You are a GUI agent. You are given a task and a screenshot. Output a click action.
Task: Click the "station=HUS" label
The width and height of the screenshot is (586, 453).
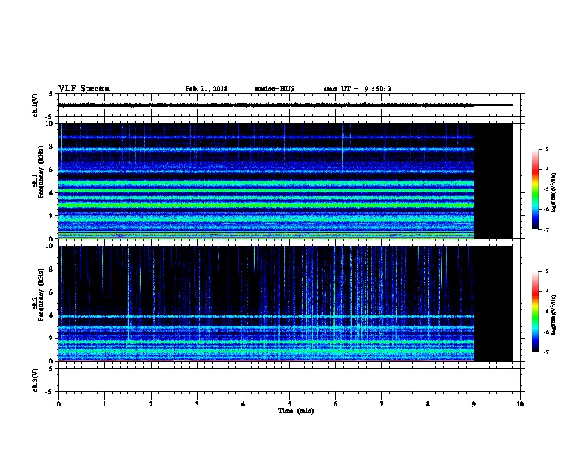(275, 89)
